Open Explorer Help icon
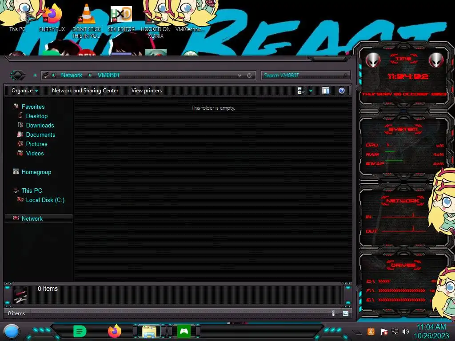The image size is (455, 341). 342,91
